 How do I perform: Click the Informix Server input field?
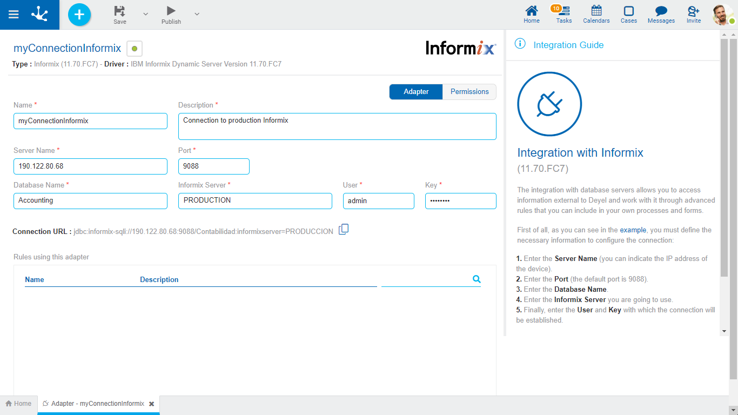255,200
